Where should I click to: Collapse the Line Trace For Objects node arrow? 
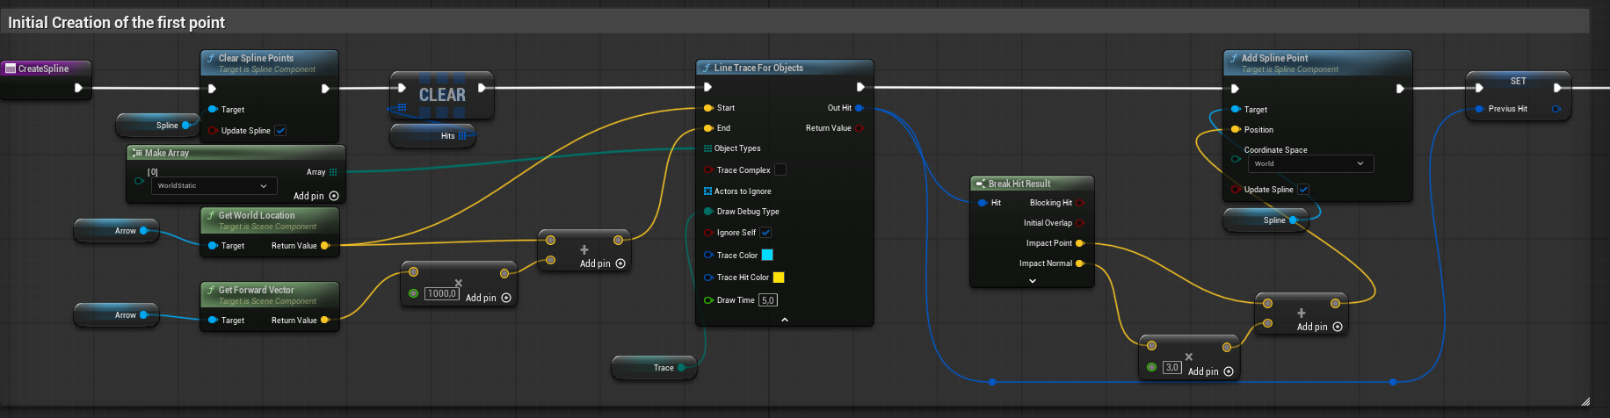coord(785,320)
